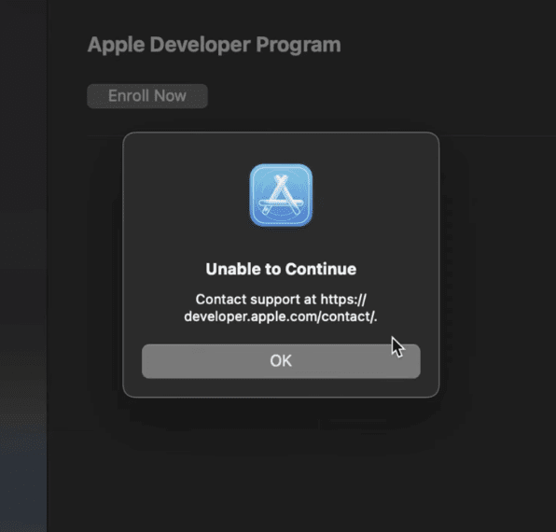The width and height of the screenshot is (556, 532).
Task: Select the Unable to Continue heading
Action: [x=281, y=269]
